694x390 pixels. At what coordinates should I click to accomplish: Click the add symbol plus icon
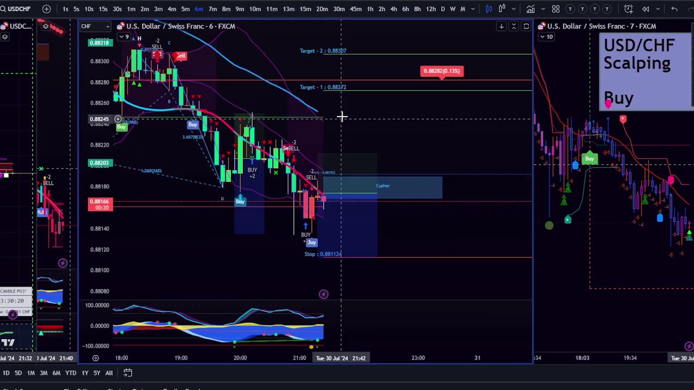47,9
